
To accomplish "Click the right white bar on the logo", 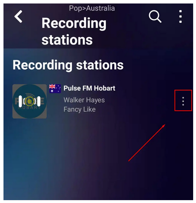I will coord(39,101).
